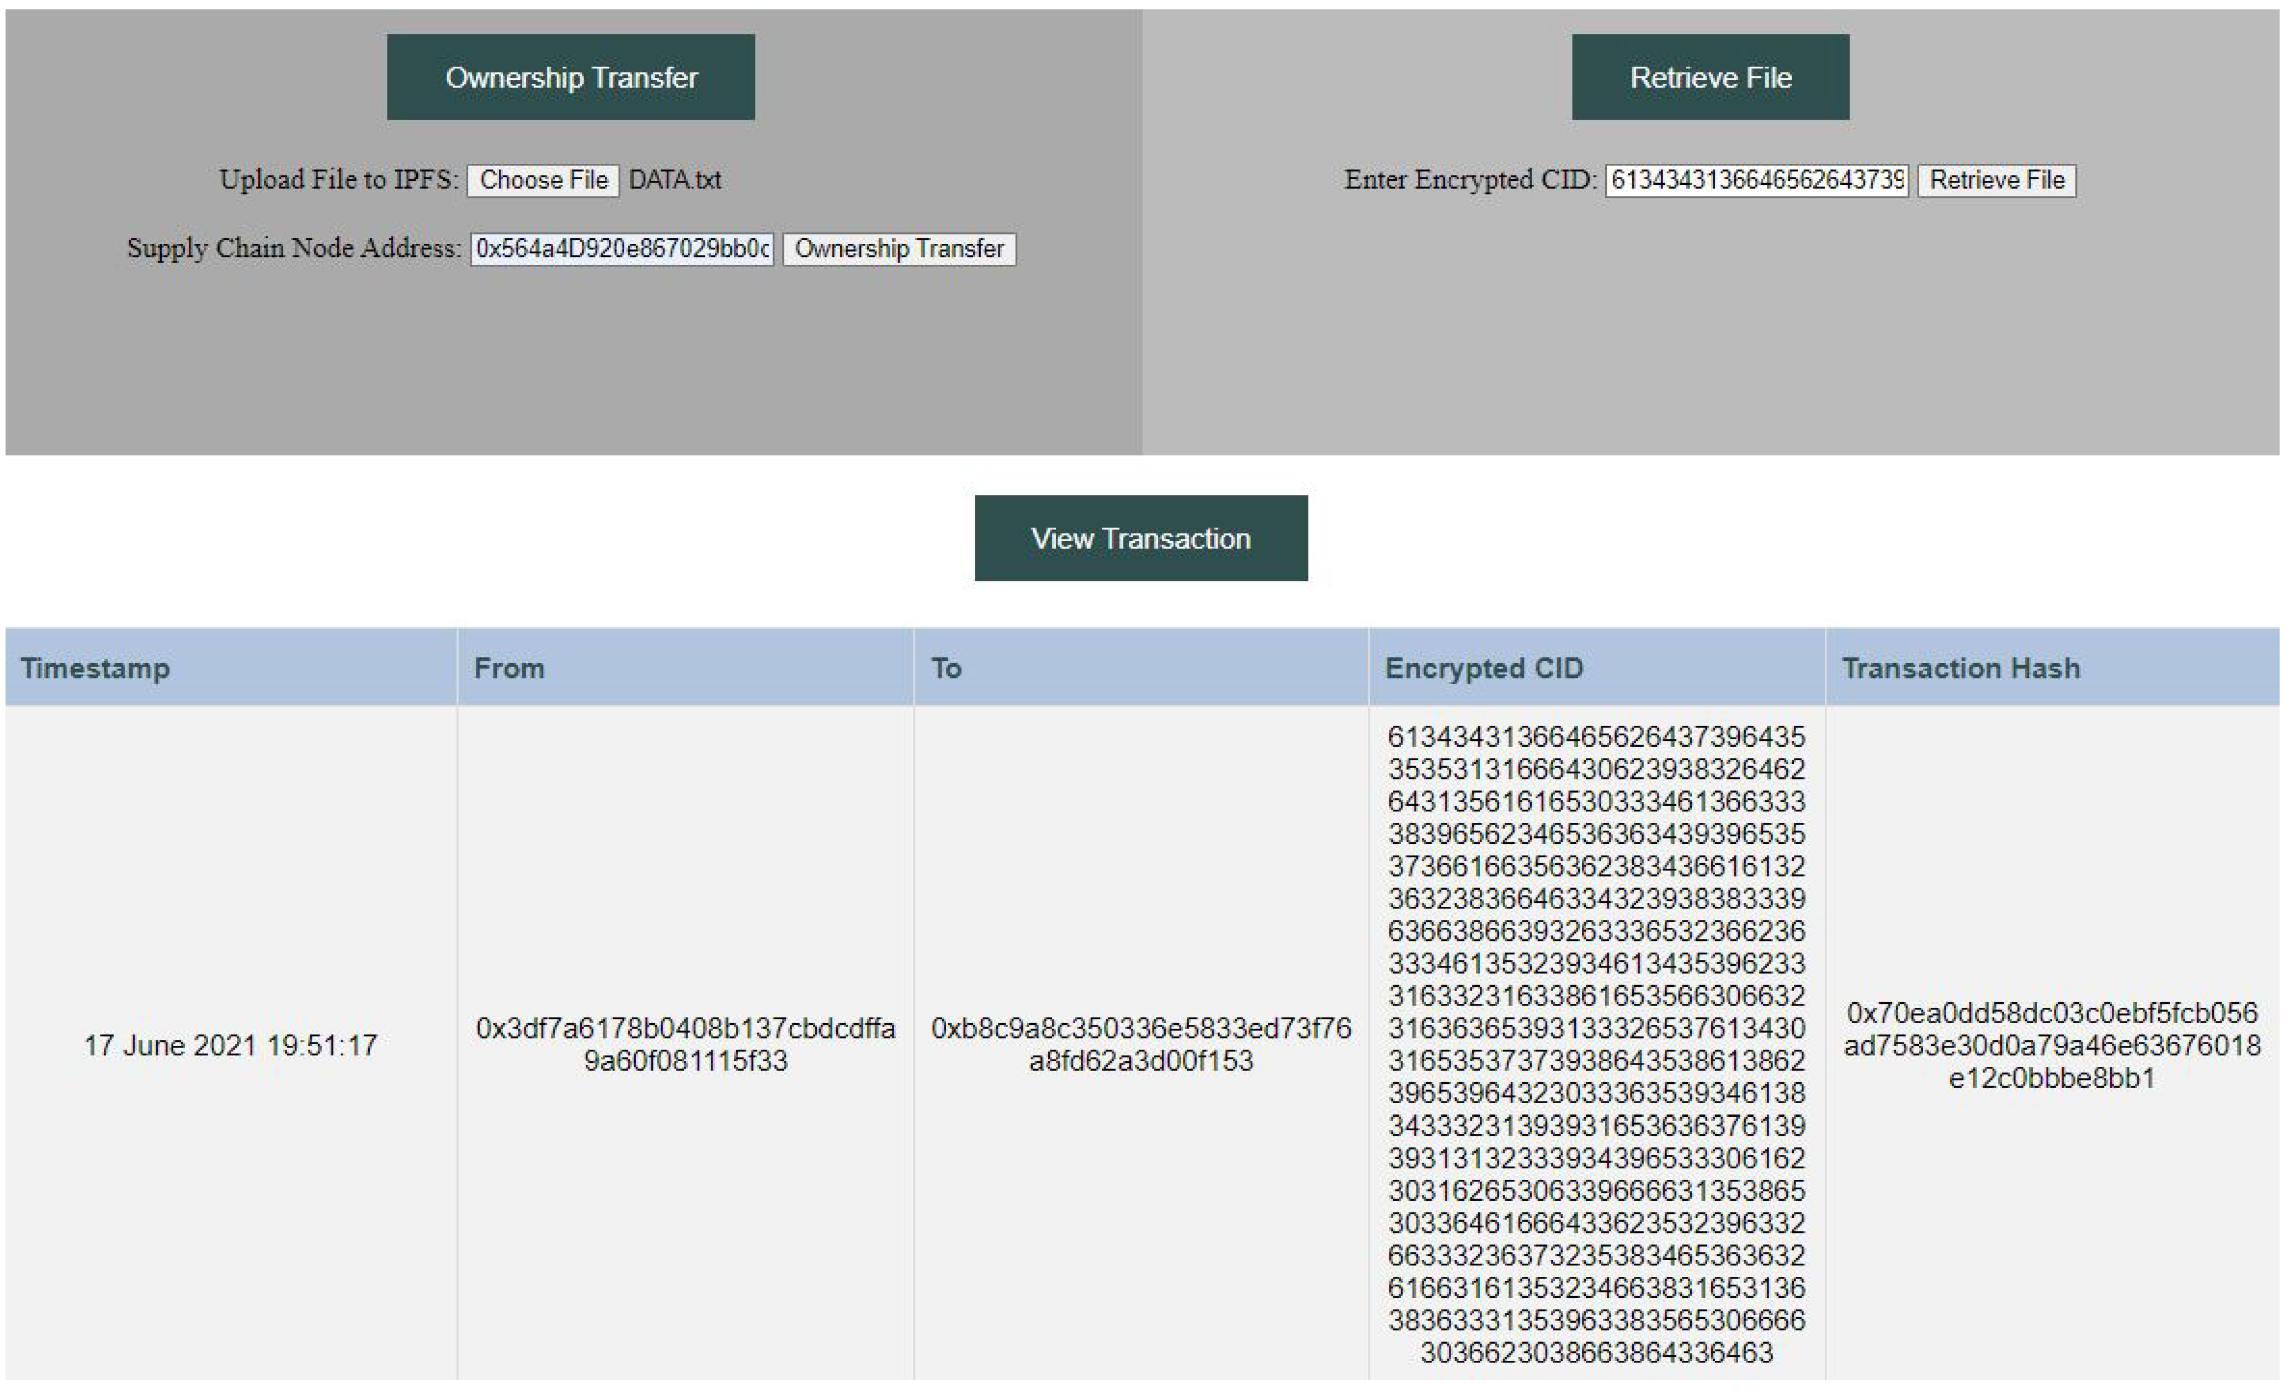The height and width of the screenshot is (1390, 2289).
Task: Click the large Ownership Transfer header button
Action: tap(570, 77)
